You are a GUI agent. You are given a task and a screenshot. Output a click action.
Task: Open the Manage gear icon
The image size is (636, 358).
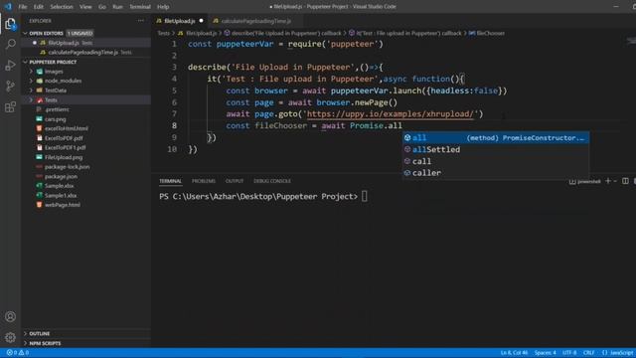(11, 337)
